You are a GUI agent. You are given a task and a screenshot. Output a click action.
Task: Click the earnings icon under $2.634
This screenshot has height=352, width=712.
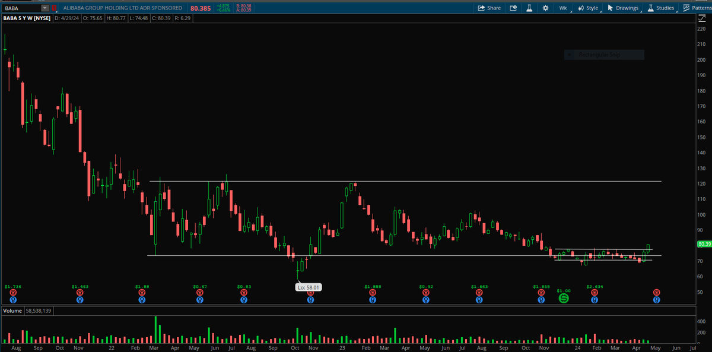(594, 293)
